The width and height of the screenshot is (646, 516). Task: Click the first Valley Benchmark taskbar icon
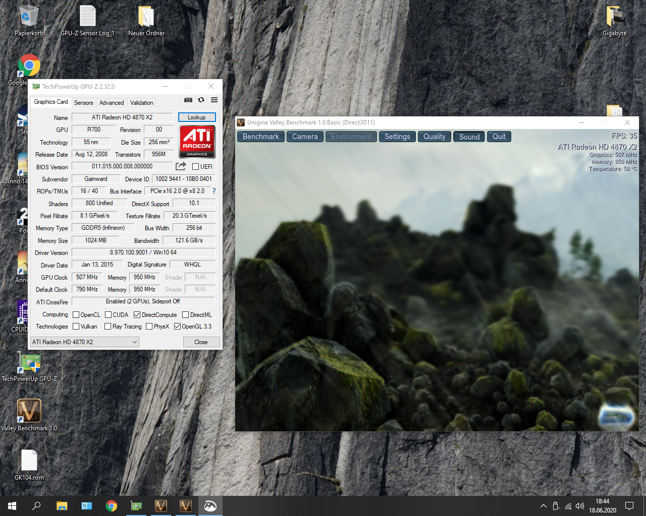[161, 506]
